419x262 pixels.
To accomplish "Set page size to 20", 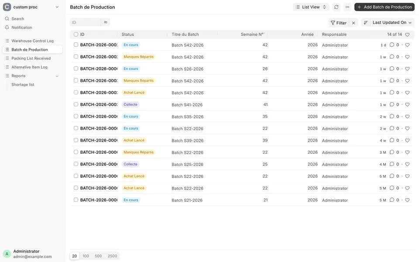I will coord(75,256).
